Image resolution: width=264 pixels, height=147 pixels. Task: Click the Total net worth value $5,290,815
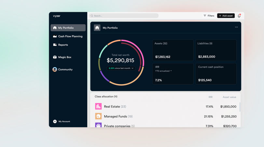pos(120,60)
